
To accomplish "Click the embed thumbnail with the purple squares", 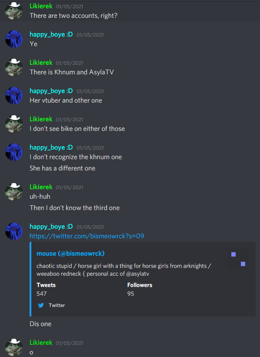I will pos(238,259).
